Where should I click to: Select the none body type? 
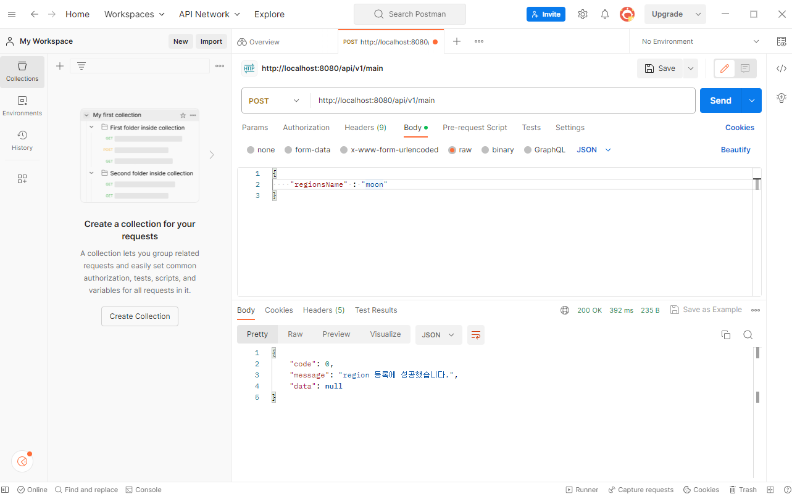click(x=251, y=150)
